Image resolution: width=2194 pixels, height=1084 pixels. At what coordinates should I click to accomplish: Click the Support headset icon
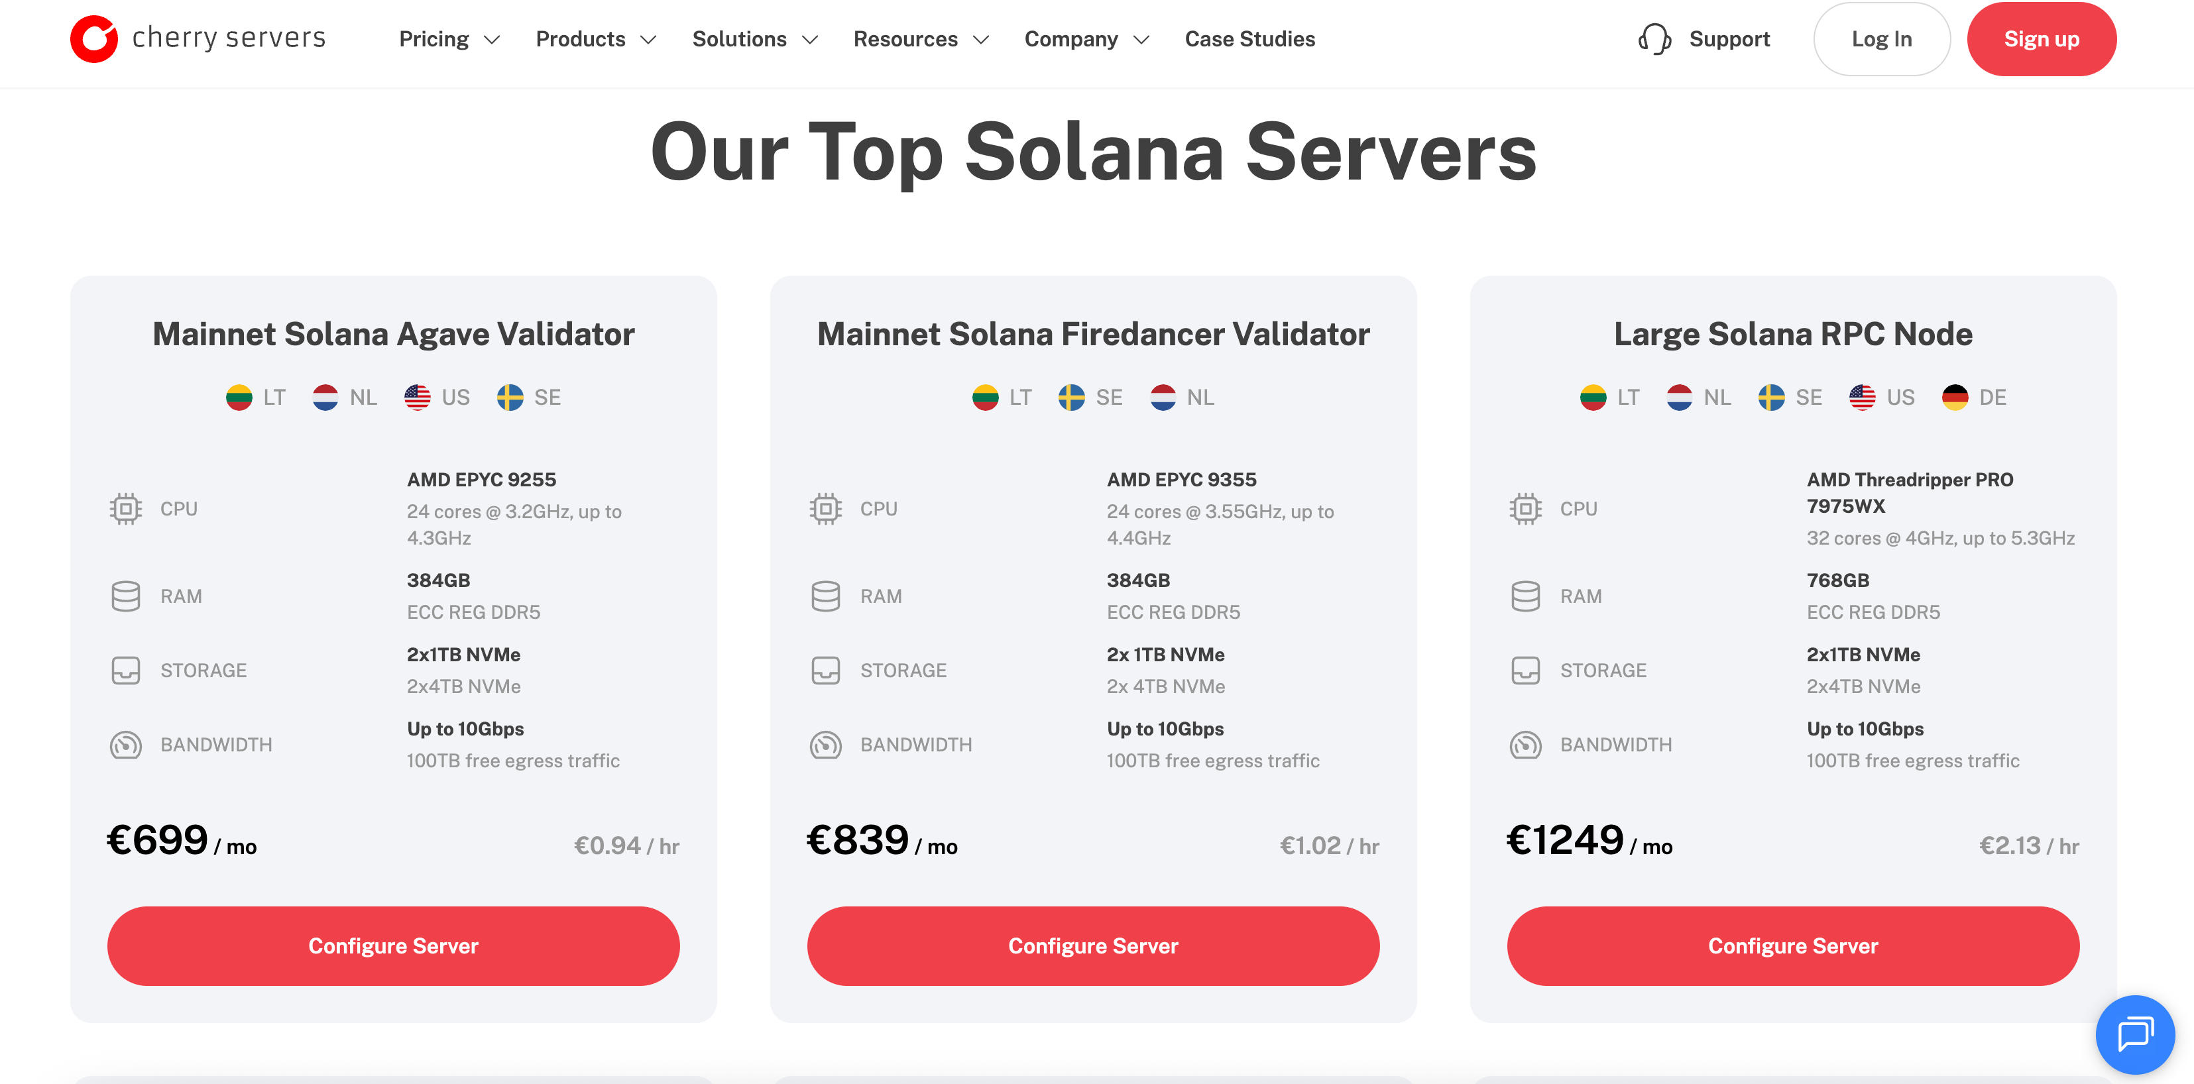pos(1654,39)
